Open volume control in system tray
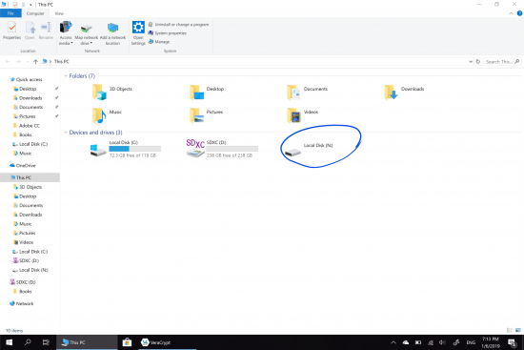Screen dimensions: 524x350 tap(442, 342)
